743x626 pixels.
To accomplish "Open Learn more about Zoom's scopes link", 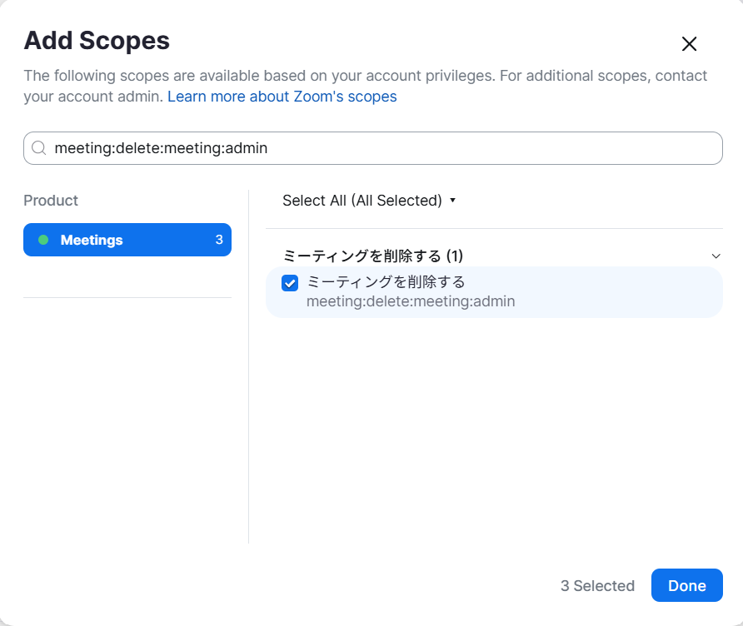I will click(x=282, y=97).
